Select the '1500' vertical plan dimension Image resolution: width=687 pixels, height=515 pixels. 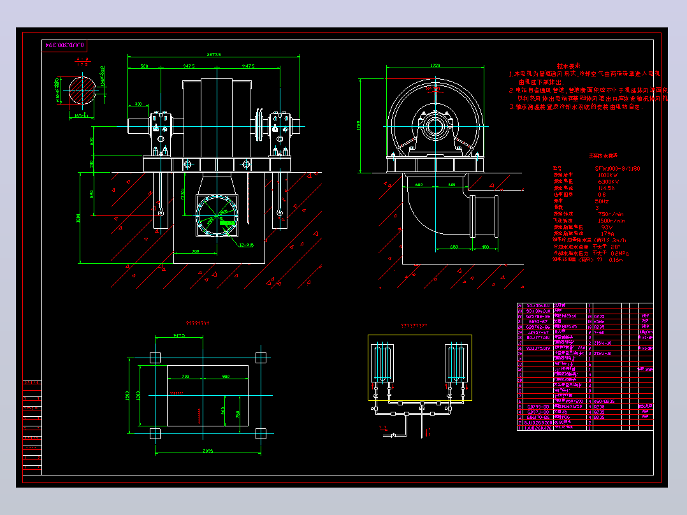pos(127,396)
